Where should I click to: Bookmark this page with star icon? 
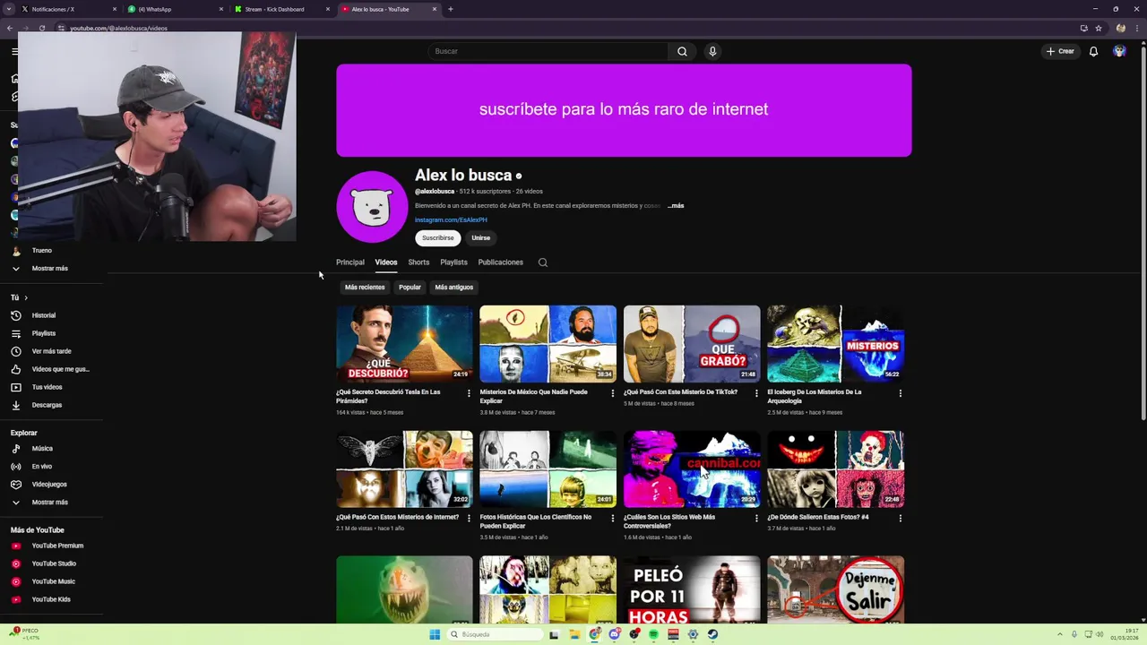1098,28
